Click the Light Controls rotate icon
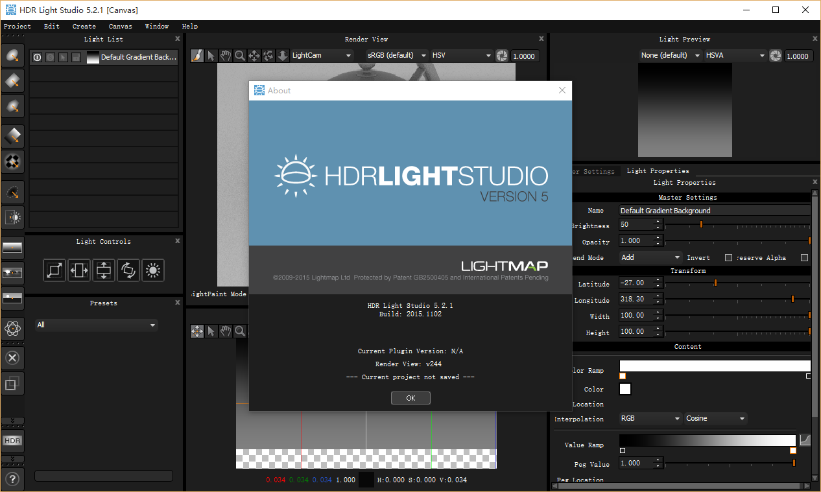821x492 pixels. (x=128, y=270)
